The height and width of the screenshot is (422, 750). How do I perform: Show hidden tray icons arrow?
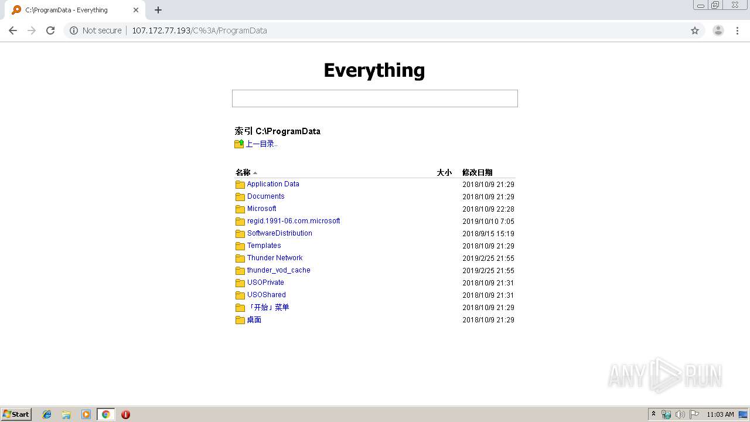click(x=653, y=414)
